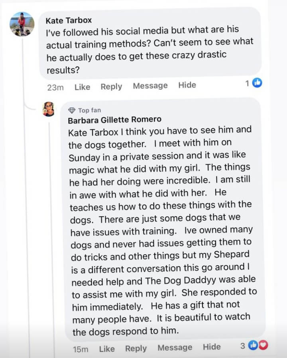Click the 23m timestamp on Kate's comment
Viewport: 287px width, 358px height.
[55, 87]
